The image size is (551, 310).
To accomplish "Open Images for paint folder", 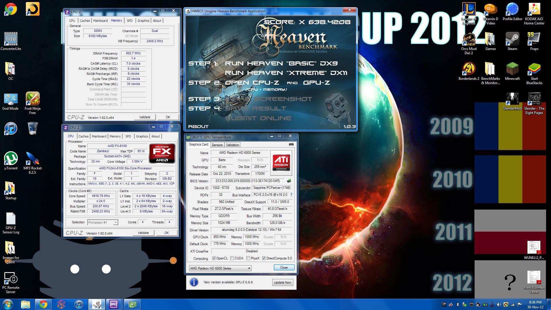I will coord(11,253).
